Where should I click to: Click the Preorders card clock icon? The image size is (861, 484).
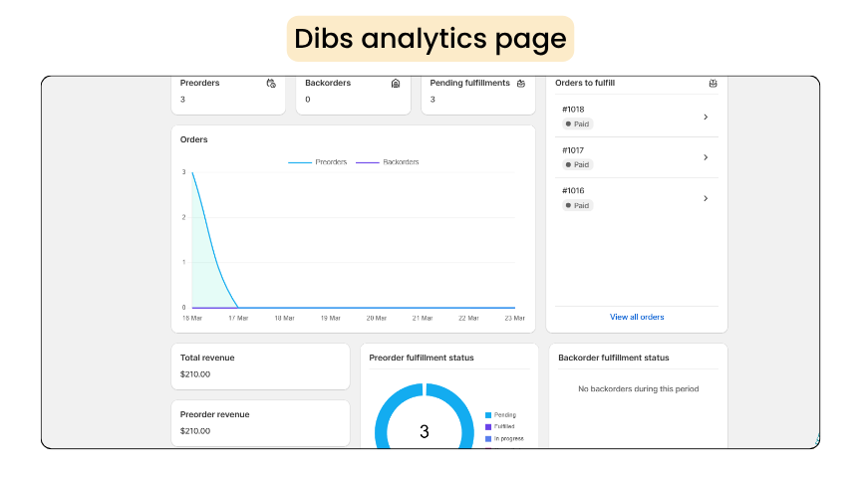[x=271, y=84]
